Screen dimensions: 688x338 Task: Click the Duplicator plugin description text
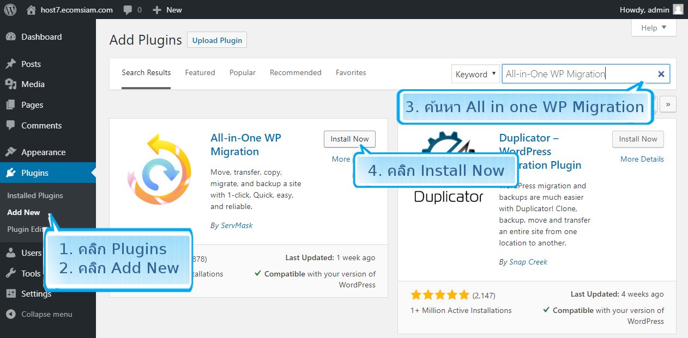tap(545, 214)
